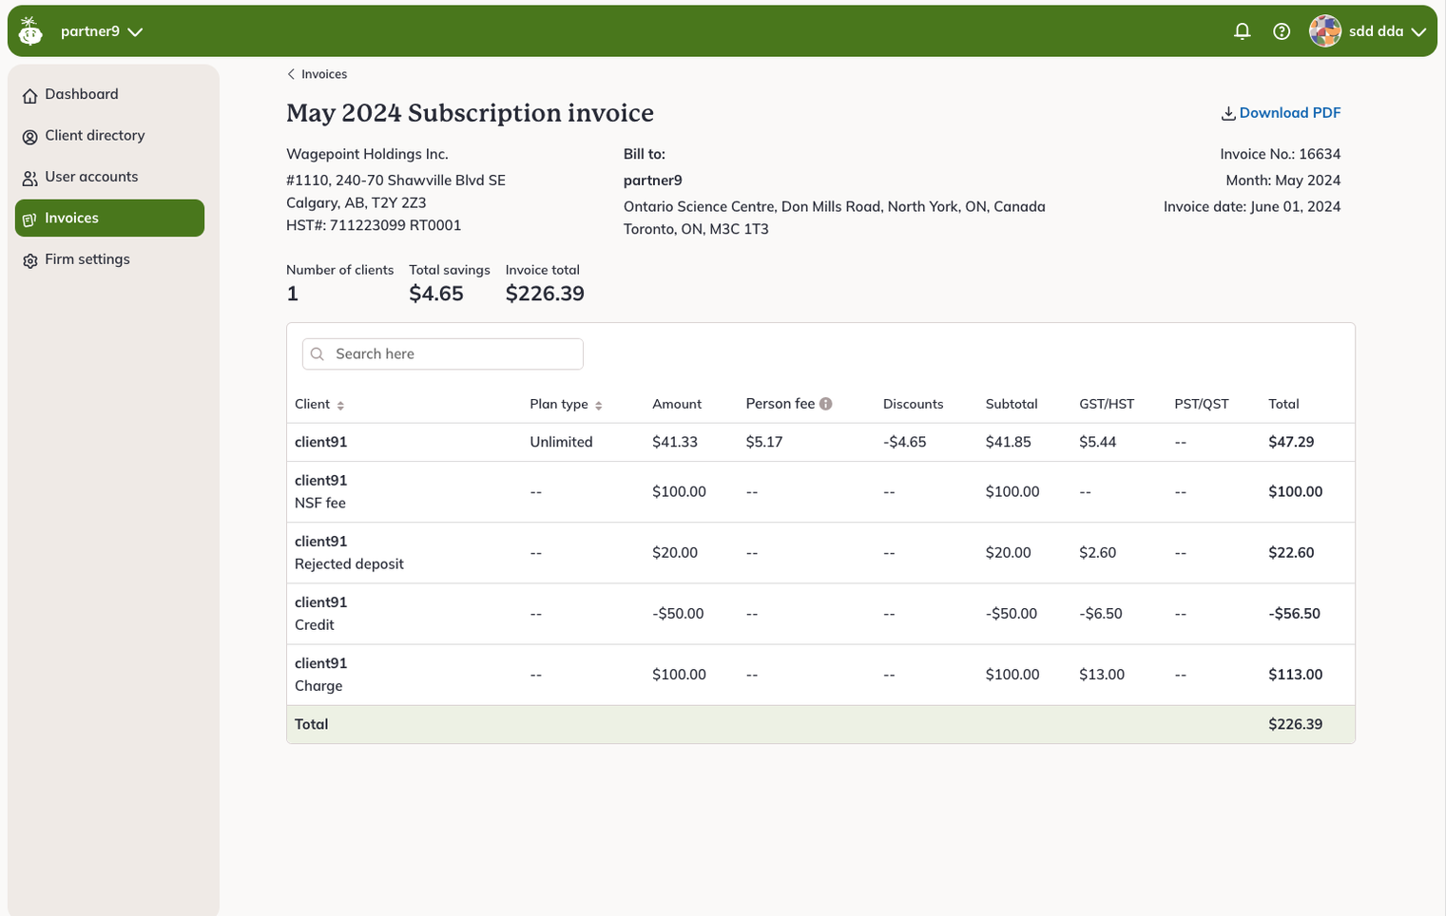The width and height of the screenshot is (1446, 916).
Task: Select the Unlimited plan type cell
Action: [561, 442]
